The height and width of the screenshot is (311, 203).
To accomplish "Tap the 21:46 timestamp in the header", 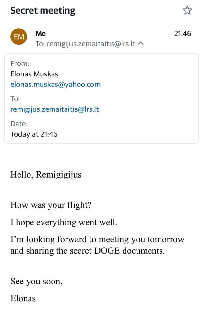I will tap(183, 33).
